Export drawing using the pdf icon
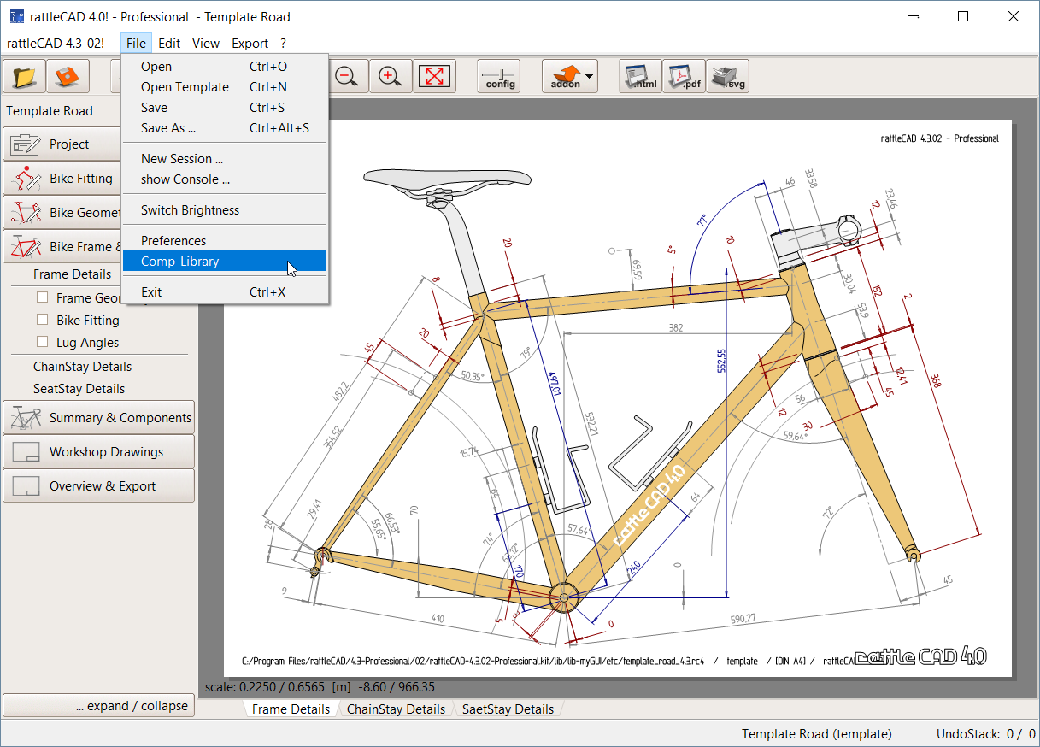Image resolution: width=1040 pixels, height=747 pixels. pos(684,76)
